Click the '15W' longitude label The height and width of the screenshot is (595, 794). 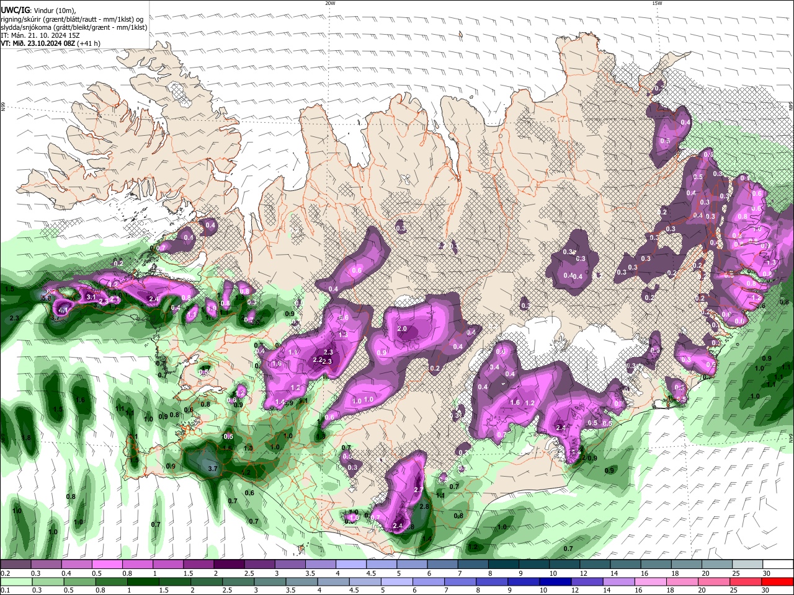click(657, 3)
